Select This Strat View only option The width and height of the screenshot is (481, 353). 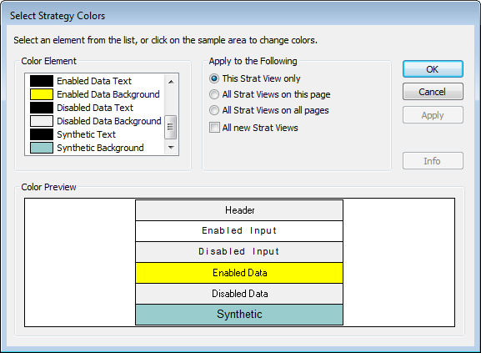(x=255, y=78)
